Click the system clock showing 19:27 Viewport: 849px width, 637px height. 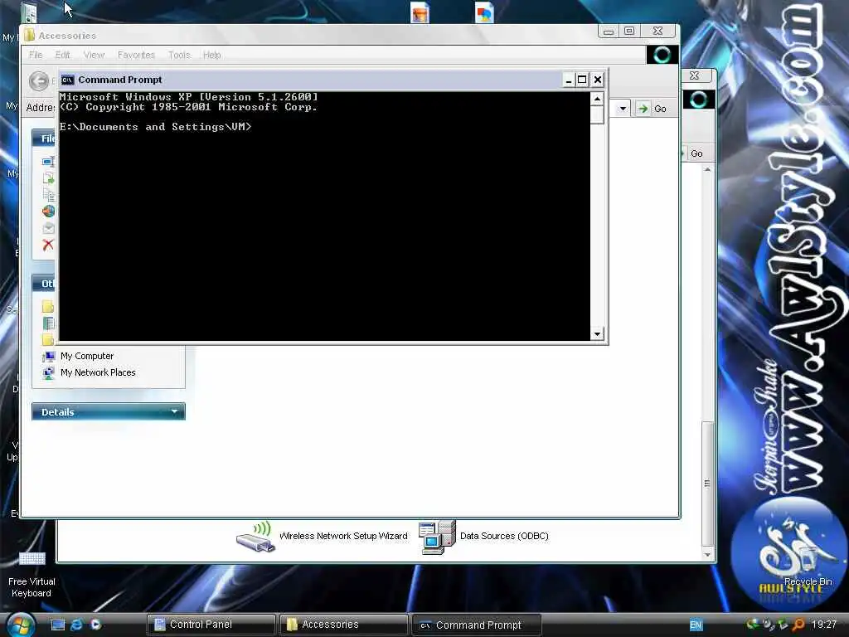point(823,625)
